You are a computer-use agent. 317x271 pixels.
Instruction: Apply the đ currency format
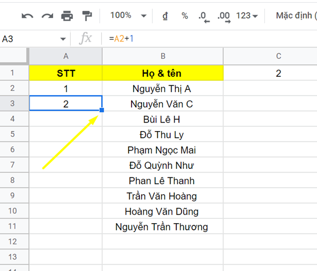point(165,16)
